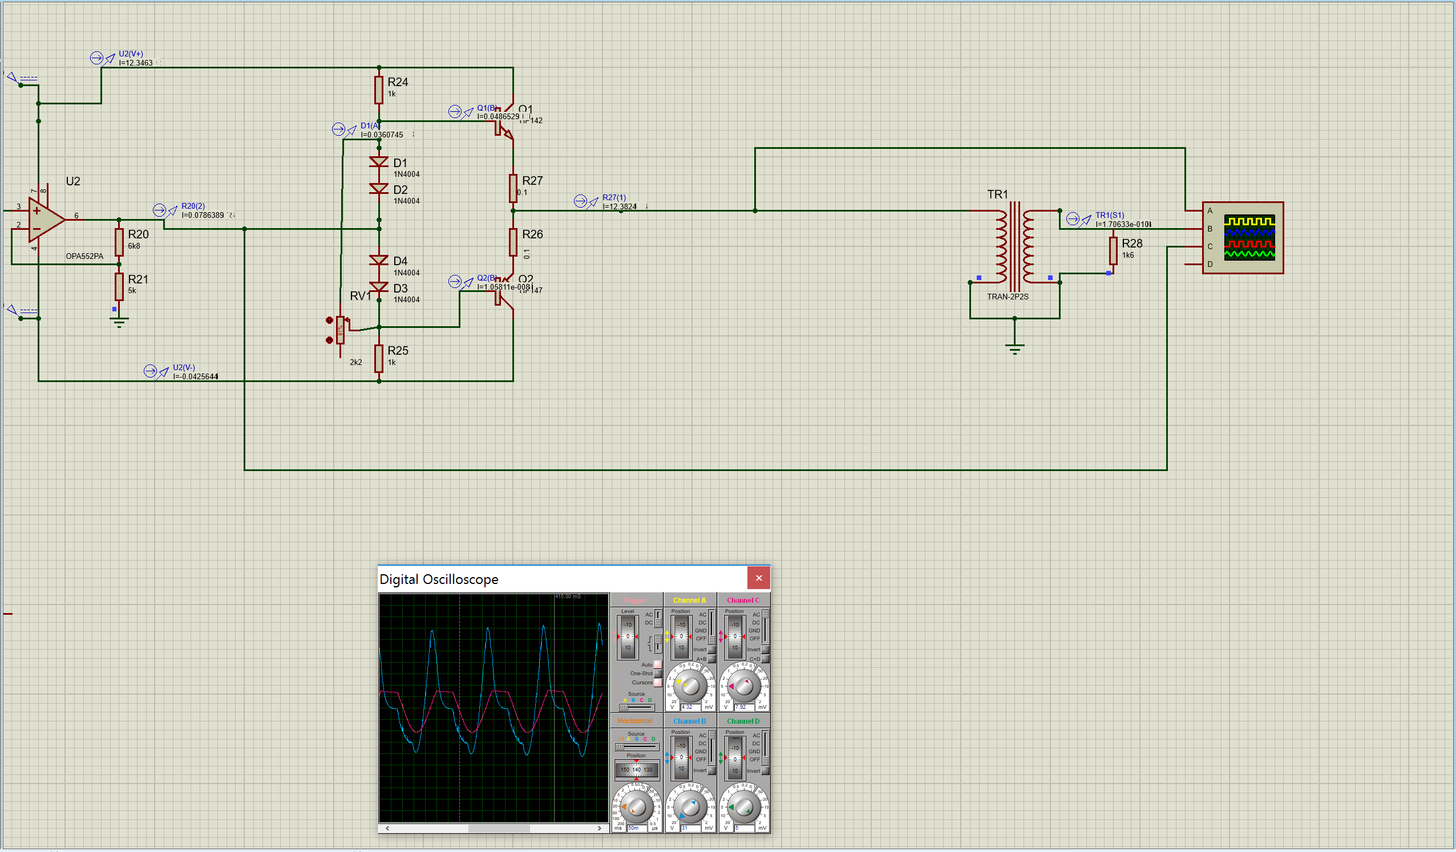This screenshot has height=852, width=1456.
Task: Toggle Invert for Channel B
Action: [x=712, y=770]
